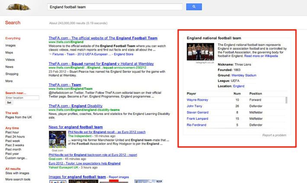307x183 pixels.
Task: Open TheFA.com - Team result
Action: (65, 85)
